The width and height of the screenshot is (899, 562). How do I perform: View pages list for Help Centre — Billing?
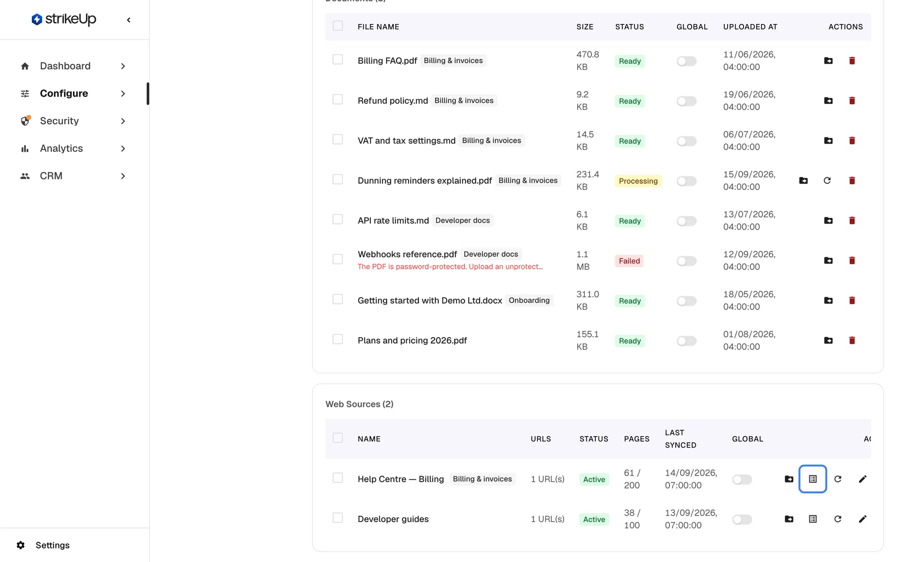click(813, 479)
